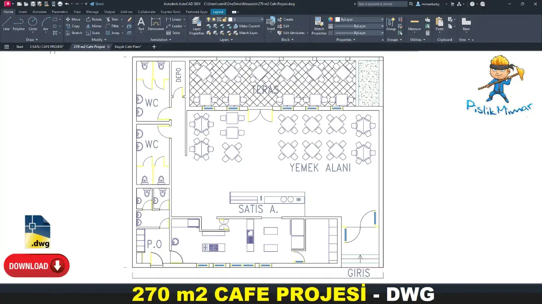
Task: Activate the Array command
Action: pos(113,33)
